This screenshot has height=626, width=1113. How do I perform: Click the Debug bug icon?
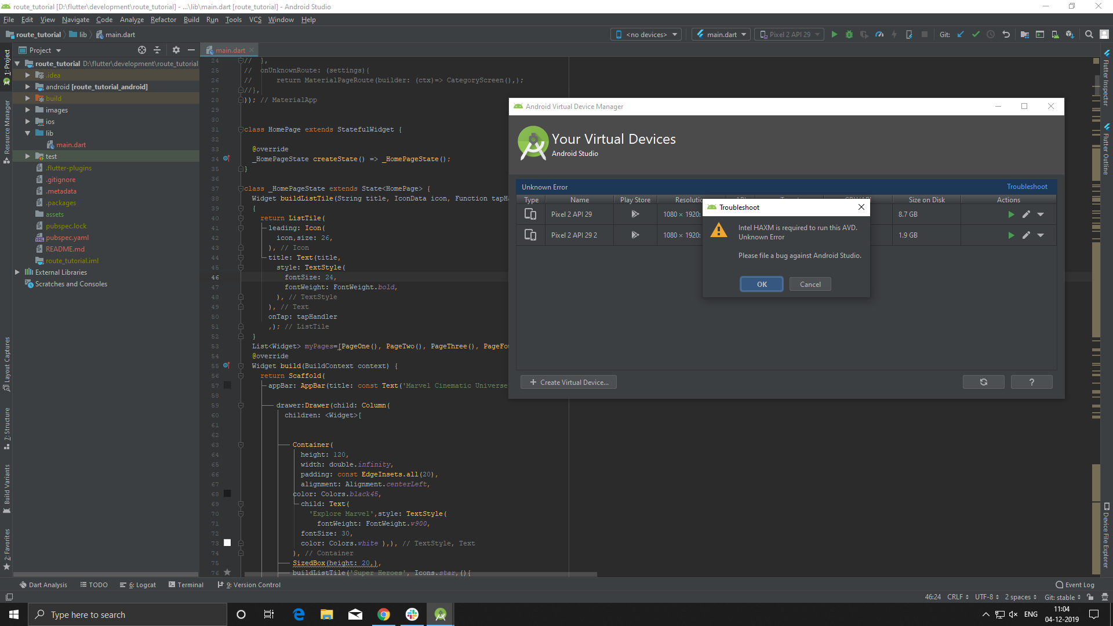click(849, 35)
